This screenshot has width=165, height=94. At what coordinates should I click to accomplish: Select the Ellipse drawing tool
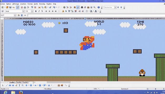pos(13,85)
